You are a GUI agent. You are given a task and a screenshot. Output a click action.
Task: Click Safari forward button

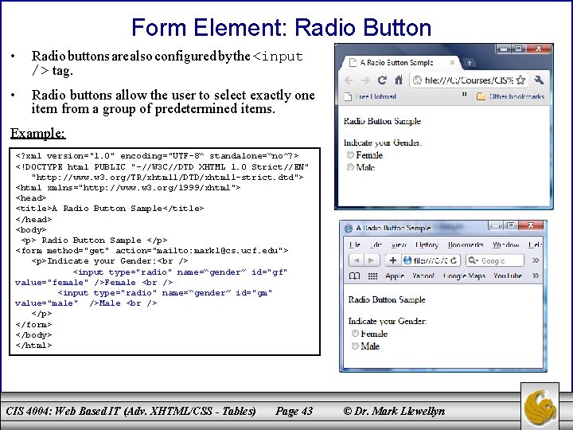click(371, 260)
